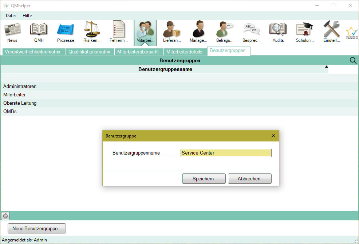Click Speichern to save the group
This screenshot has width=359, height=244.
click(x=203, y=179)
